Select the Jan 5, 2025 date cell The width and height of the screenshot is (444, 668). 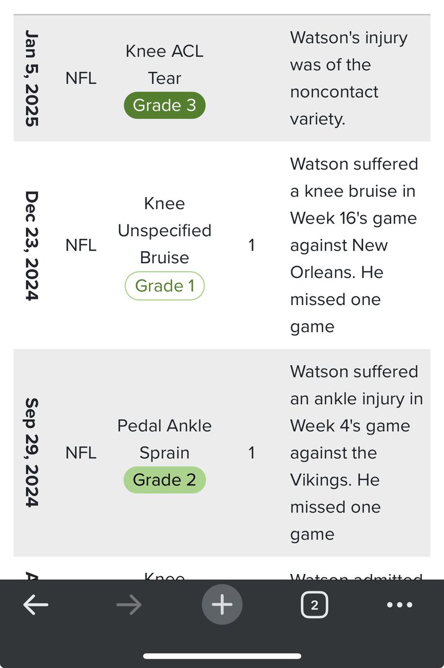coord(31,78)
